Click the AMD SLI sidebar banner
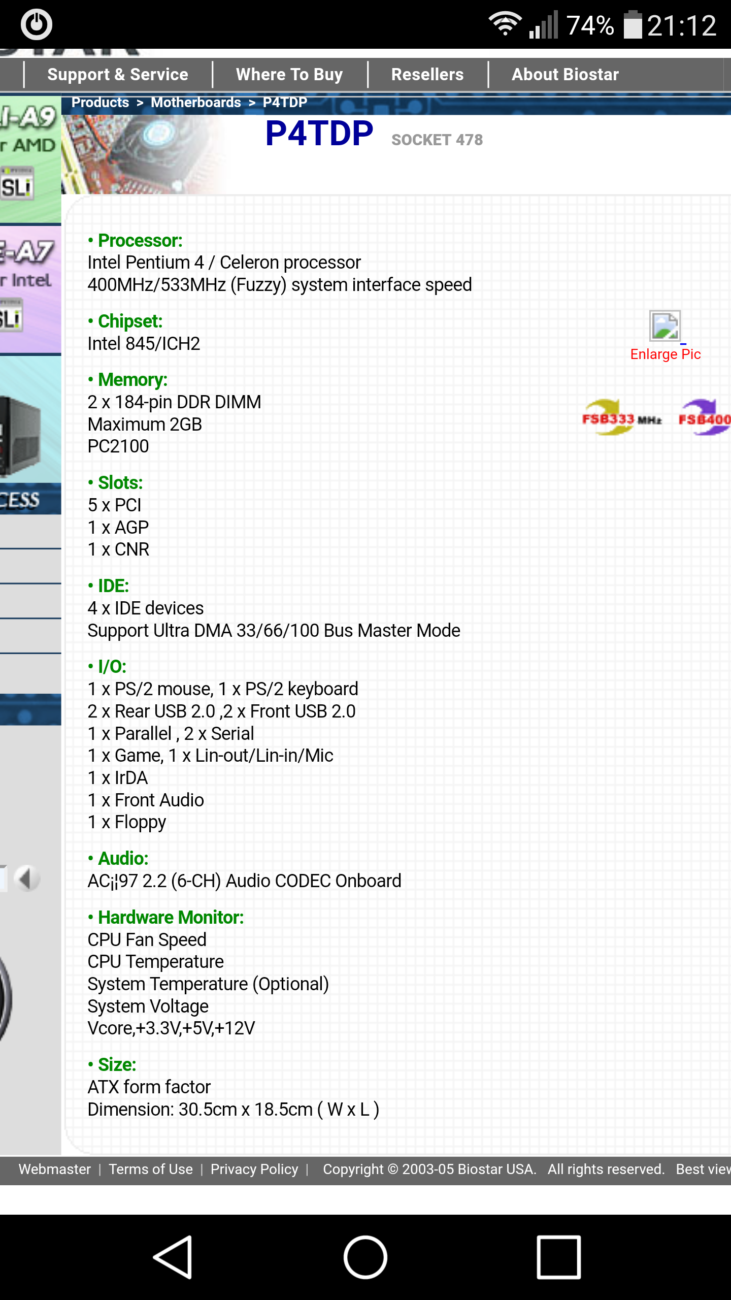Screen dimensions: 731x1300 click(x=30, y=158)
